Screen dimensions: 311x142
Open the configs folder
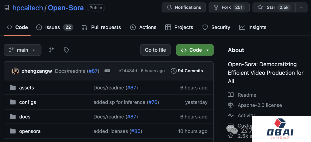click(28, 102)
